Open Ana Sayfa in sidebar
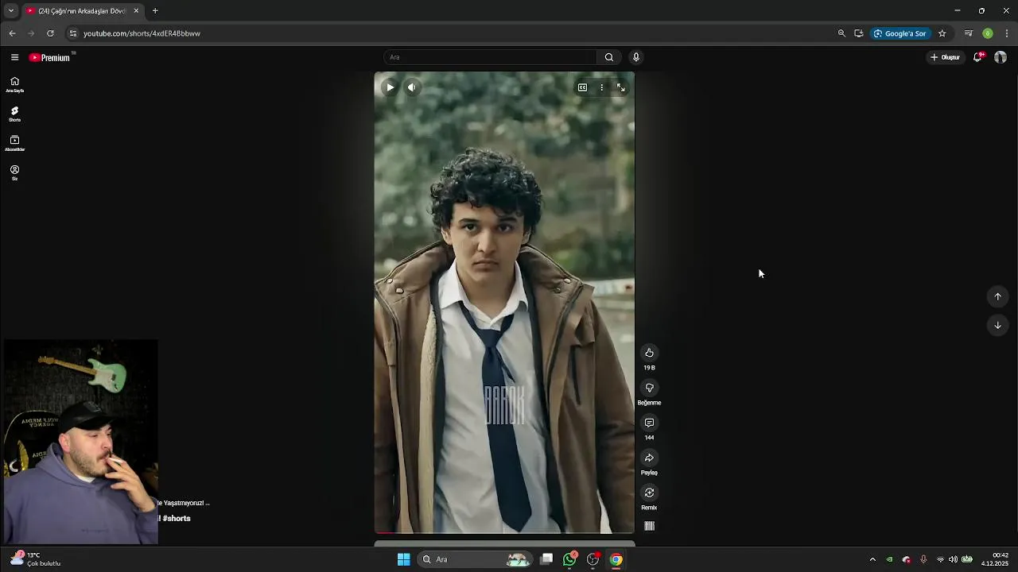The width and height of the screenshot is (1018, 572). (x=14, y=84)
